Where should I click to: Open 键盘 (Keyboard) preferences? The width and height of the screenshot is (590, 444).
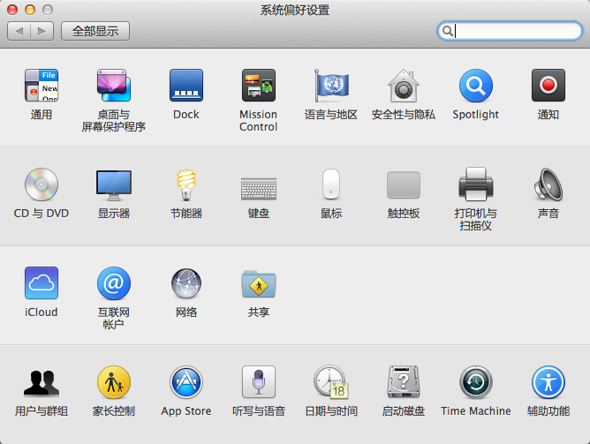[259, 188]
